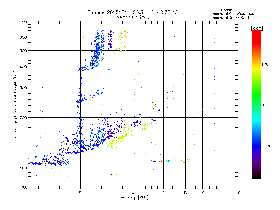This screenshot has width=280, height=210.
Task: Click the Frequency [MHz] axis label
Action: point(133,197)
